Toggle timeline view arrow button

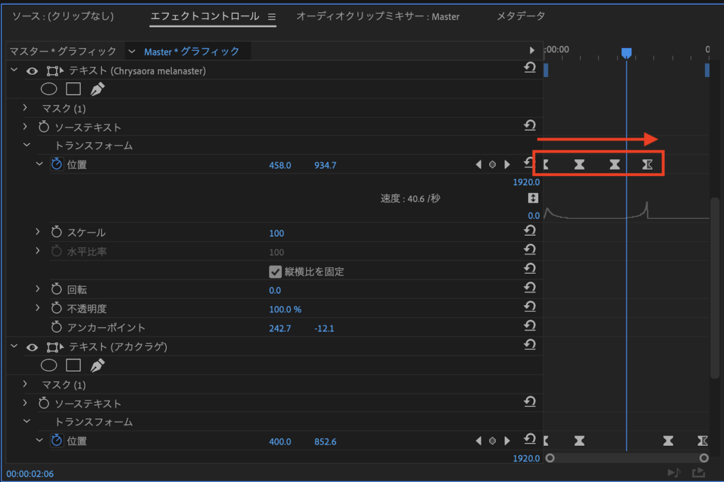532,50
